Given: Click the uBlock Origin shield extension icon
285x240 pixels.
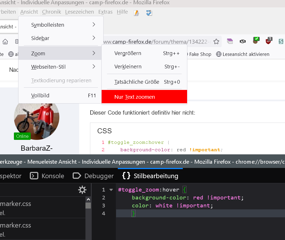Looking at the screenshot, I should coord(268,41).
